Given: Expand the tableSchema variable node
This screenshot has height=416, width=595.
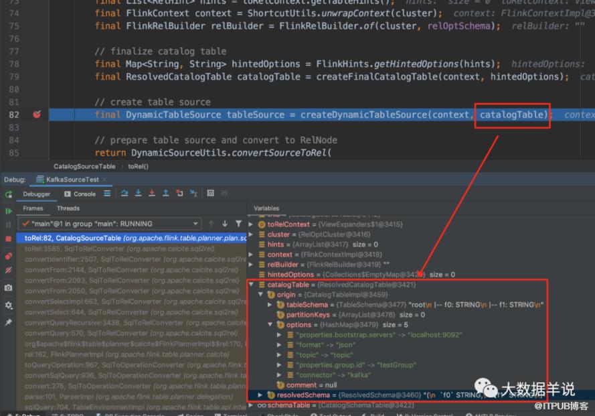Looking at the screenshot, I should 270,305.
